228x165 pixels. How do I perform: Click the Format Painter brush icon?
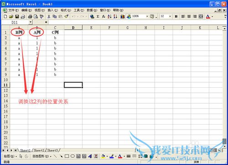point(66,16)
